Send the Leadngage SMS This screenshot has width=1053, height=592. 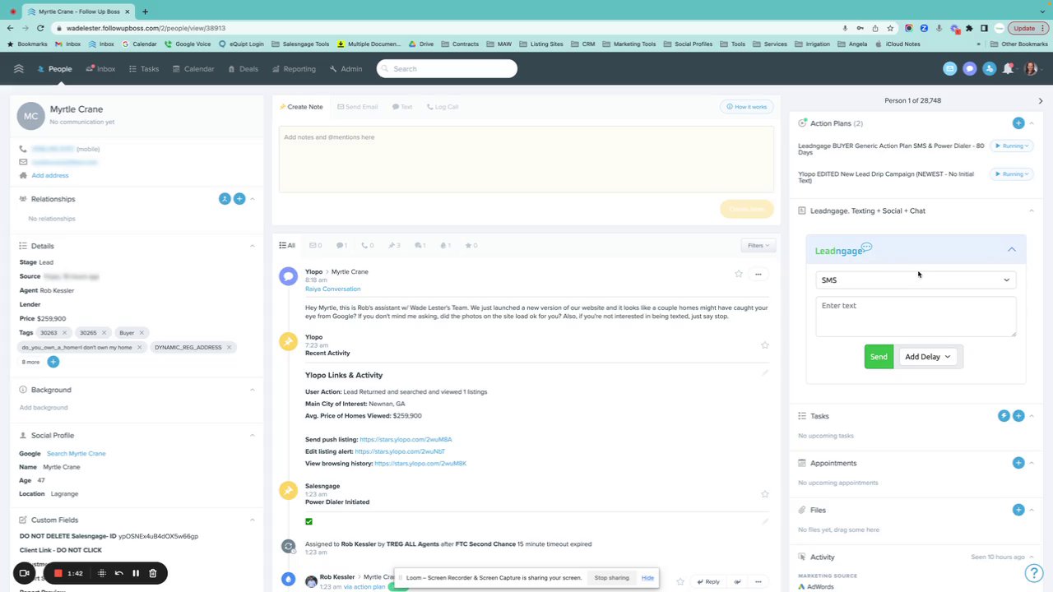[879, 357]
